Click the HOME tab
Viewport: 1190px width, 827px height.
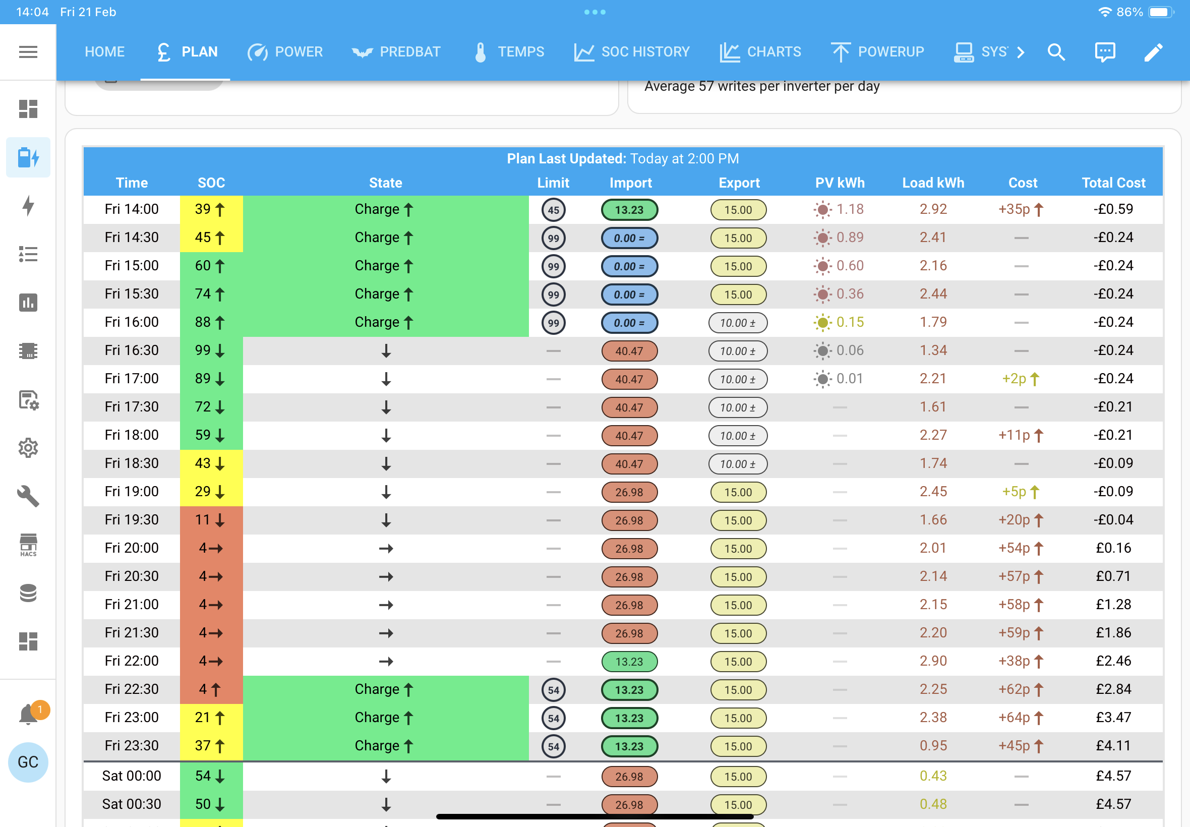105,52
